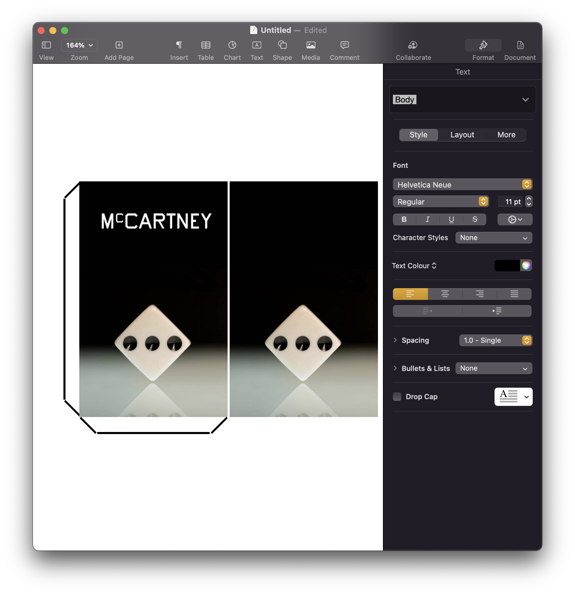Toggle Strikethrough formatting

475,220
